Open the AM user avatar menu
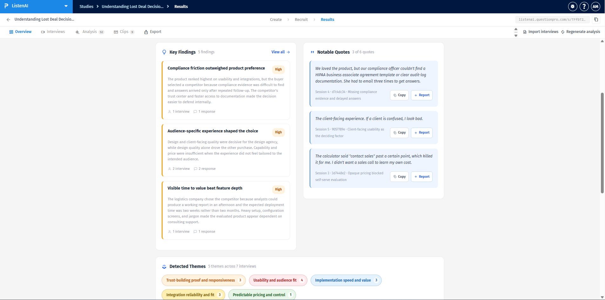Image resolution: width=605 pixels, height=300 pixels. (595, 6)
